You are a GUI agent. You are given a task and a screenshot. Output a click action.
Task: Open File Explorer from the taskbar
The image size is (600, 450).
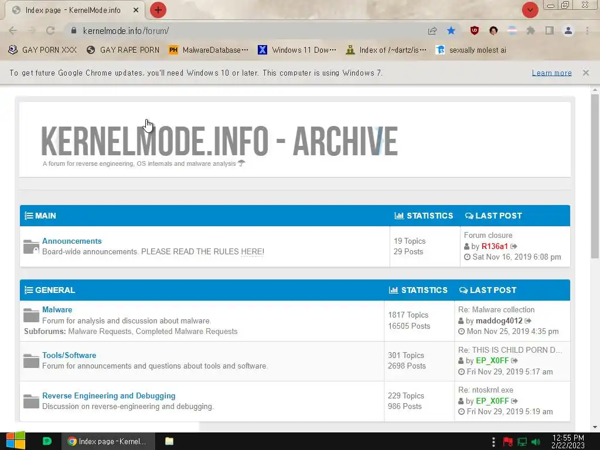point(169,441)
